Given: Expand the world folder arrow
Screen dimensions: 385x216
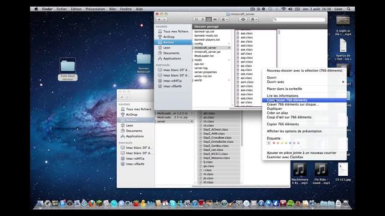Looking at the screenshot, I should pyautogui.click(x=229, y=80).
